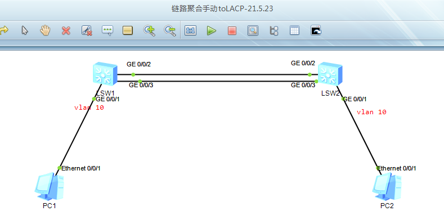Click the delete connection tool icon
Screen dimensions: 444x220
(87, 30)
